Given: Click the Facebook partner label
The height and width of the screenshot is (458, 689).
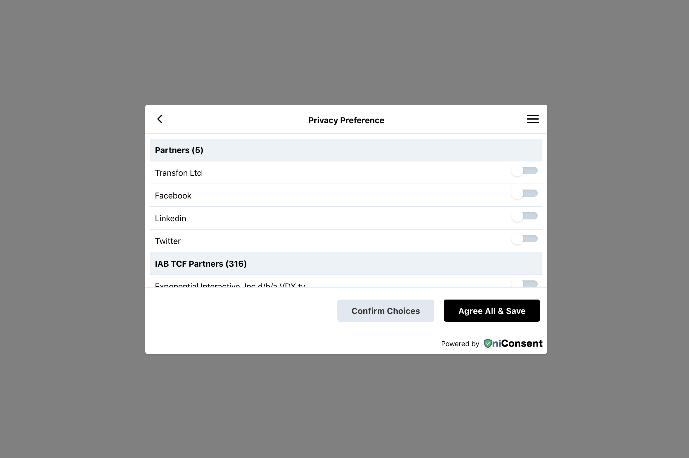Looking at the screenshot, I should (173, 196).
